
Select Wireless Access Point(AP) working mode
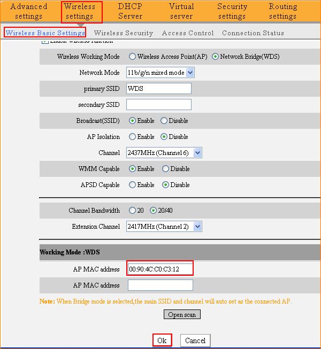(132, 57)
